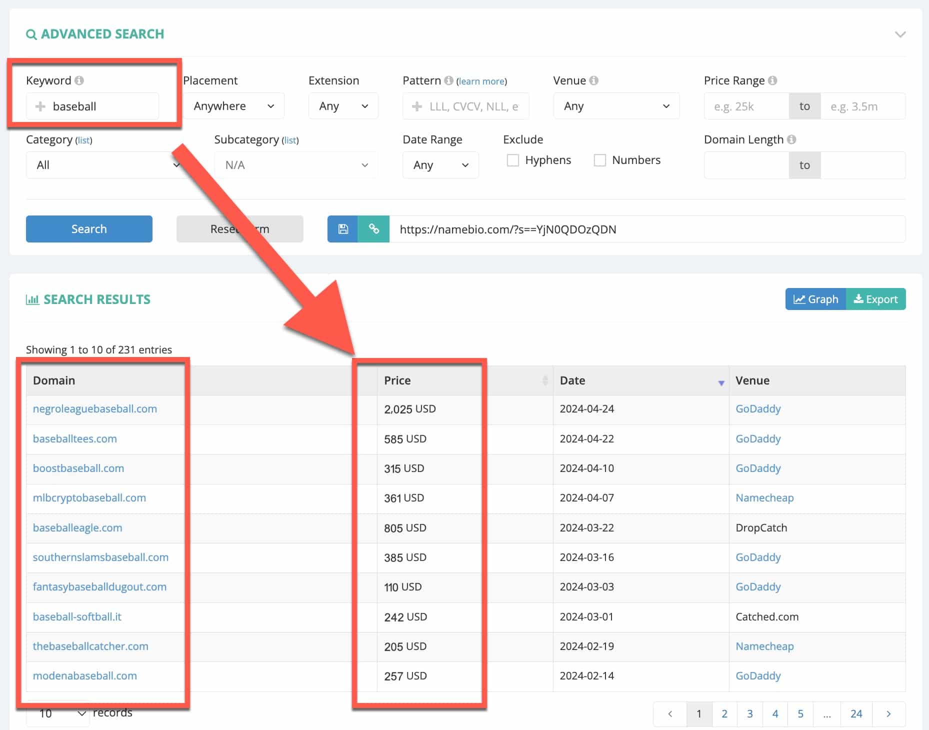Click the save search floppy disk icon
The height and width of the screenshot is (730, 929).
click(x=343, y=229)
